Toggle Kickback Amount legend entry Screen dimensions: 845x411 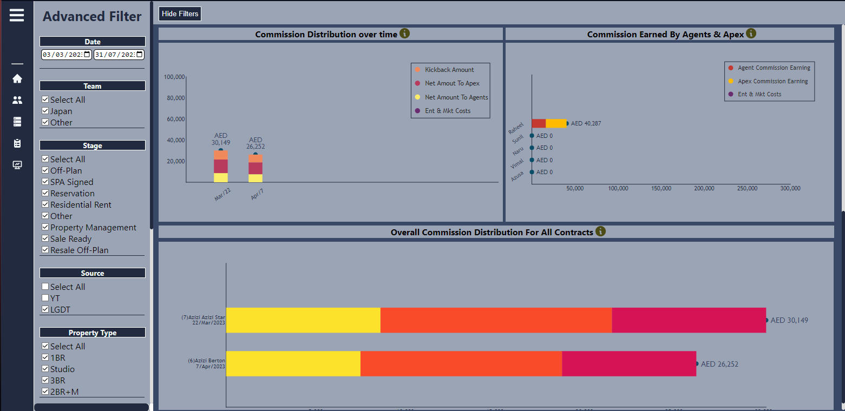point(449,70)
